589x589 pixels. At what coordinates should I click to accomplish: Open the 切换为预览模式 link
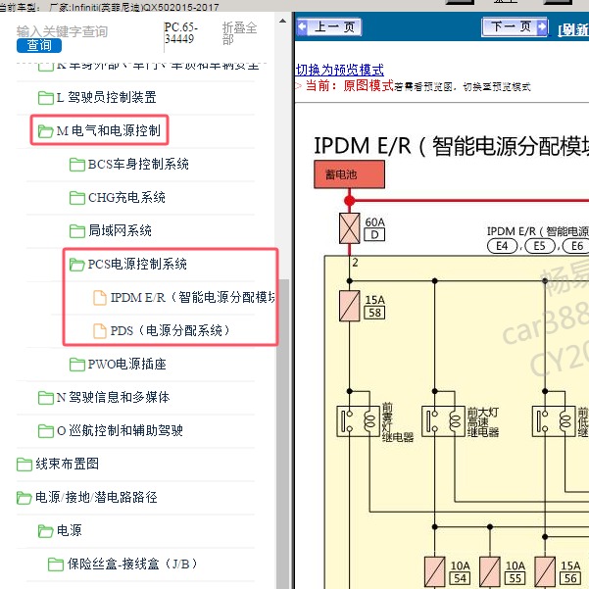pyautogui.click(x=339, y=70)
